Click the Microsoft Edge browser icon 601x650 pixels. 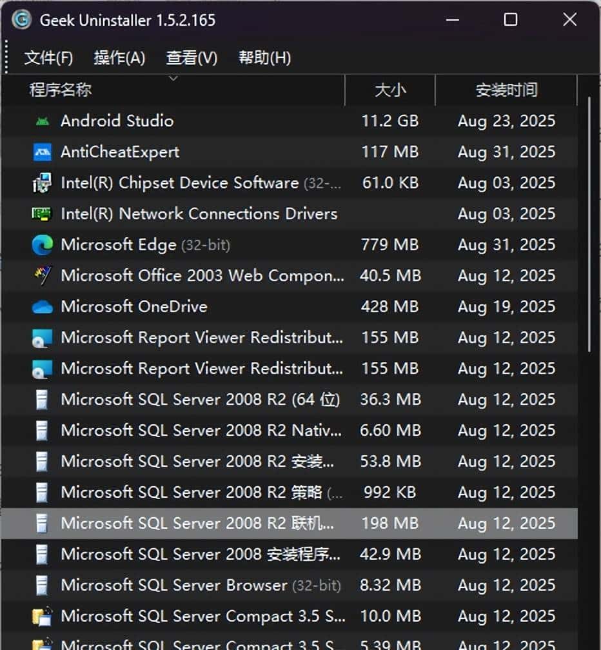pos(42,244)
